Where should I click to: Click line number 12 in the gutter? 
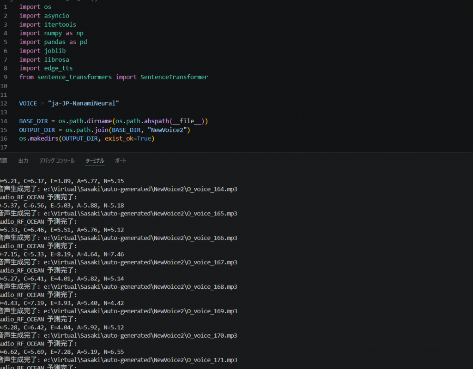click(x=4, y=103)
